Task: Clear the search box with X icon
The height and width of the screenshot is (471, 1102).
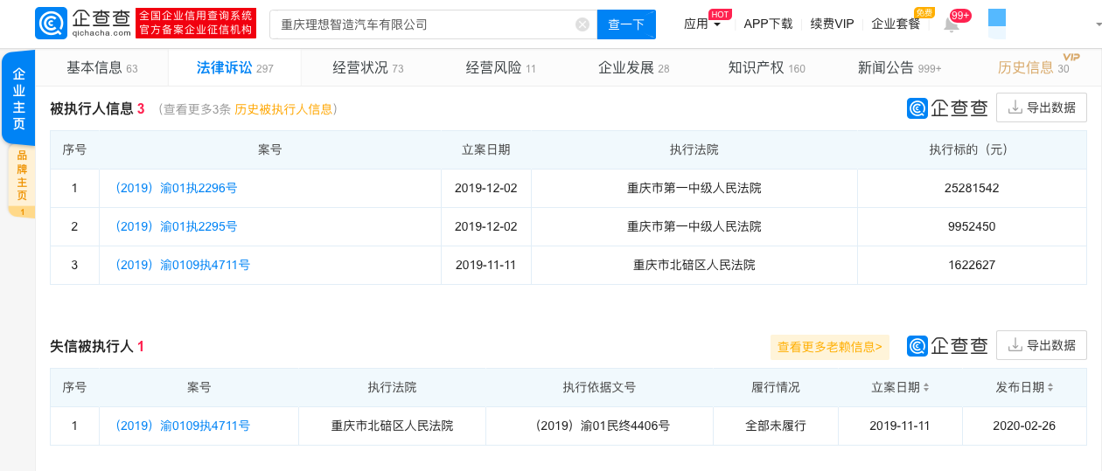Action: 582,24
